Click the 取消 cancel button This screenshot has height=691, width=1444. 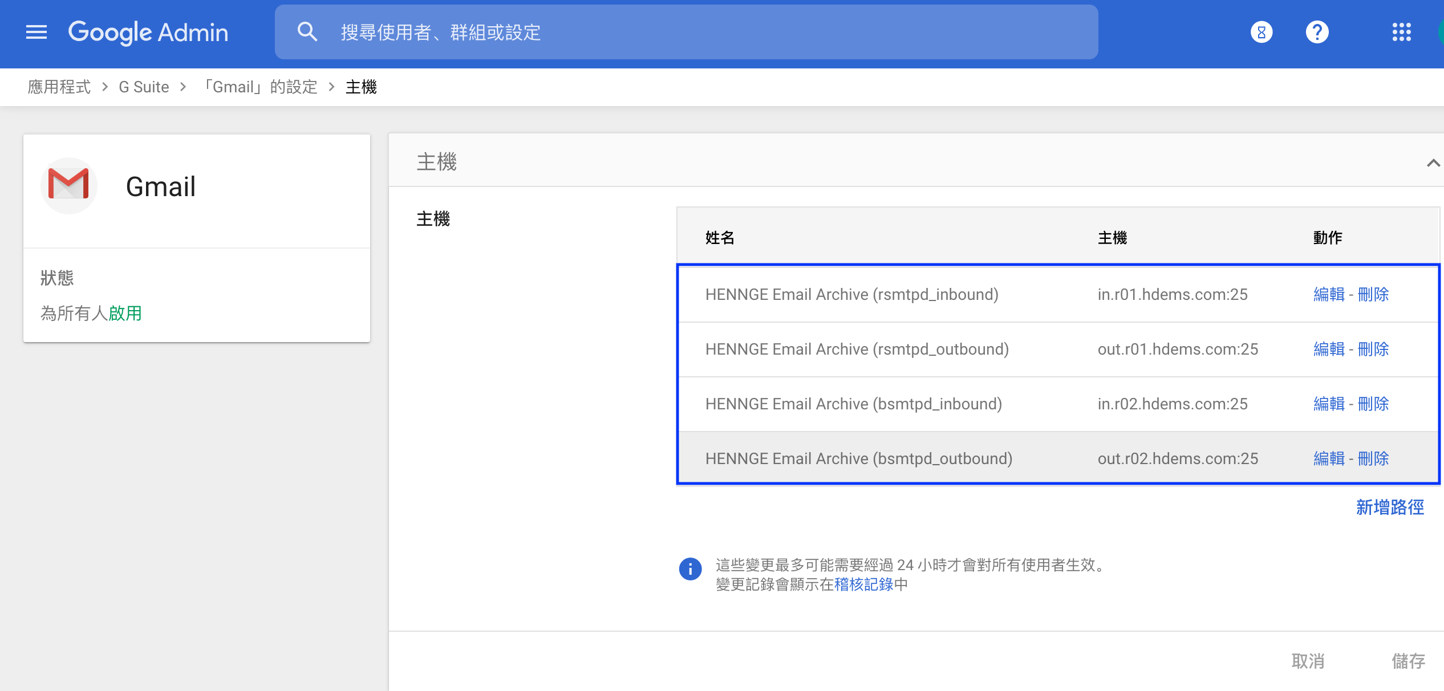click(x=1308, y=661)
